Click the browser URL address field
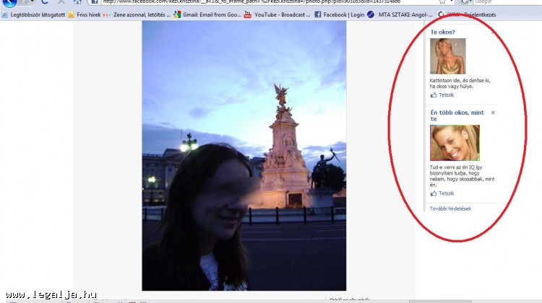542x303 pixels. (x=260, y=2)
